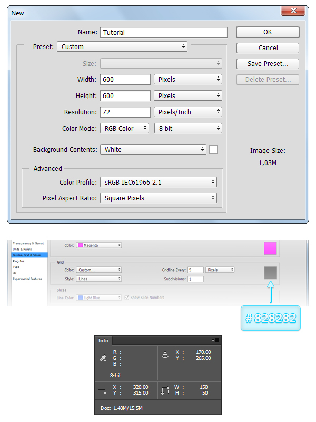Select Guides, Grid & Slices preferences category
316x422 pixels.
pos(26,255)
